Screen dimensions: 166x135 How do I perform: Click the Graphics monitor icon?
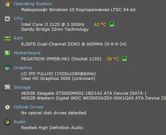(x=7, y=68)
